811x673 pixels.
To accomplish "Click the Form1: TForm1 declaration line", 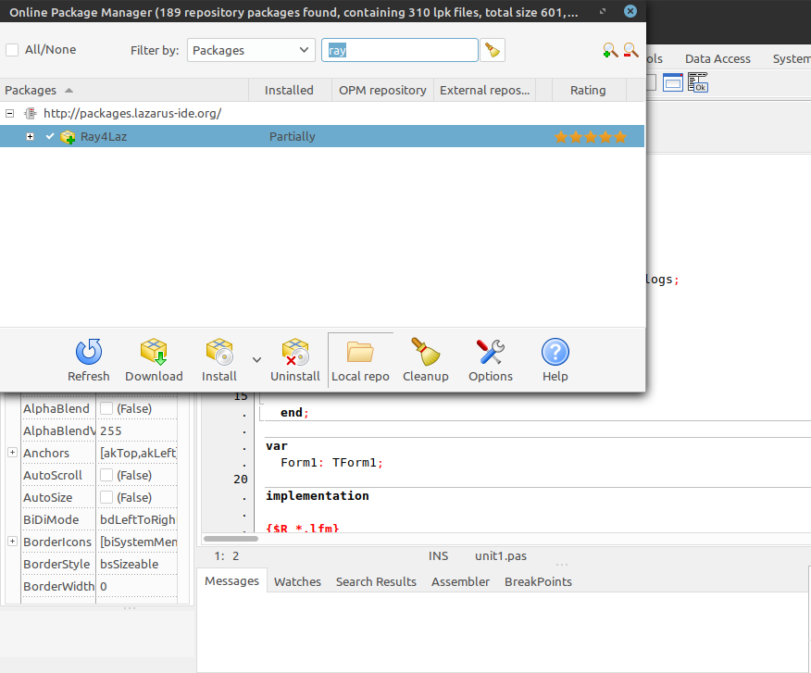I will [x=331, y=463].
